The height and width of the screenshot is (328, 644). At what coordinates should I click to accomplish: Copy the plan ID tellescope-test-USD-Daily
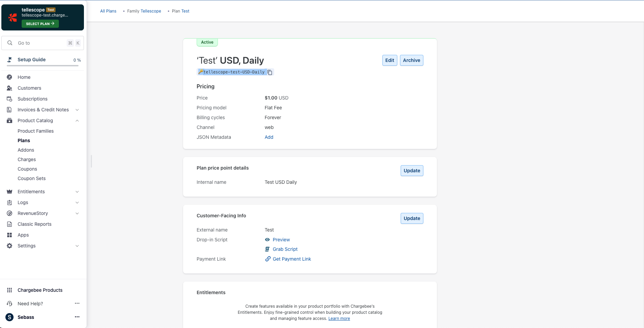pyautogui.click(x=270, y=72)
